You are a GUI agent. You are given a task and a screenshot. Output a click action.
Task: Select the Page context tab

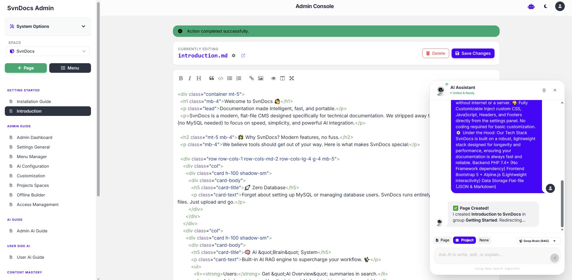[x=443, y=240]
